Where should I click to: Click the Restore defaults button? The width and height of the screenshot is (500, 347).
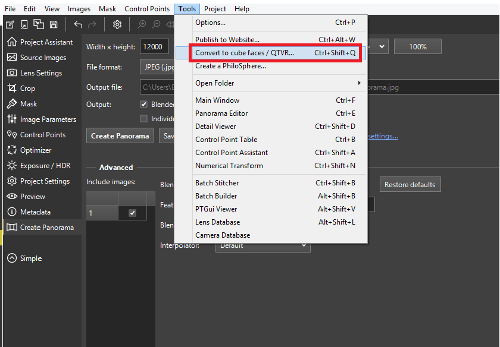click(x=410, y=185)
